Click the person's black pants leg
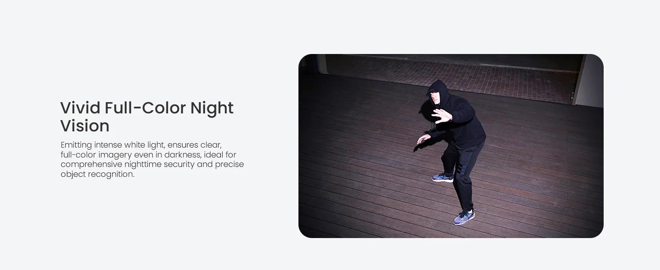 tap(462, 180)
